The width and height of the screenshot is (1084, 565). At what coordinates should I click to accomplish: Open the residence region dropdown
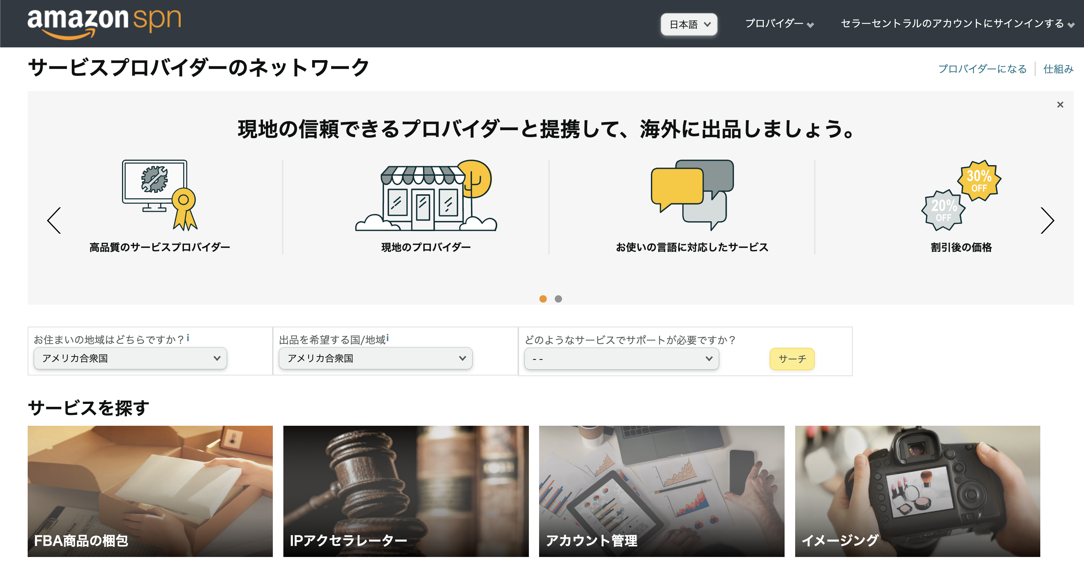(130, 358)
